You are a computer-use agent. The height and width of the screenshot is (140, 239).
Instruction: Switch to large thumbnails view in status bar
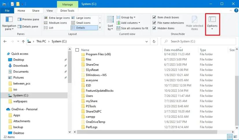236,137
